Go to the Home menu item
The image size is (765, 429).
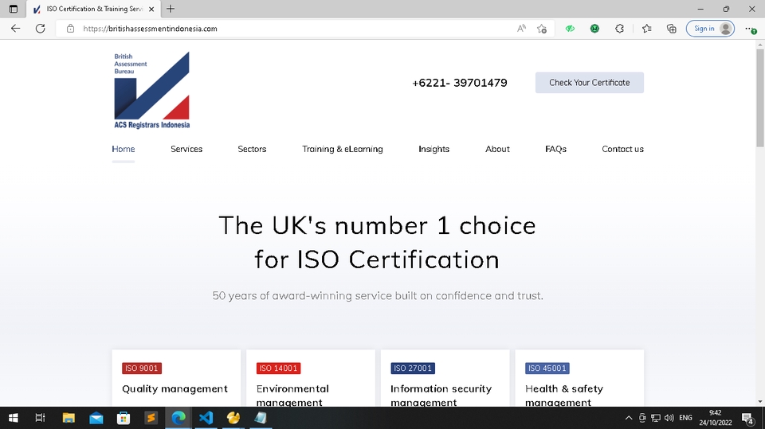(124, 149)
